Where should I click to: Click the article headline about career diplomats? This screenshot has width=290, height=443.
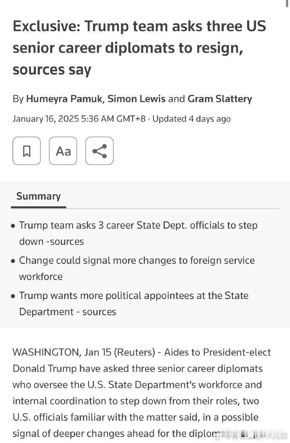[140, 48]
